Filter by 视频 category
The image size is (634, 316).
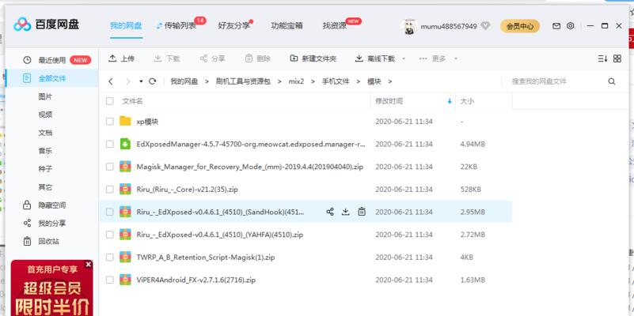pyautogui.click(x=45, y=115)
